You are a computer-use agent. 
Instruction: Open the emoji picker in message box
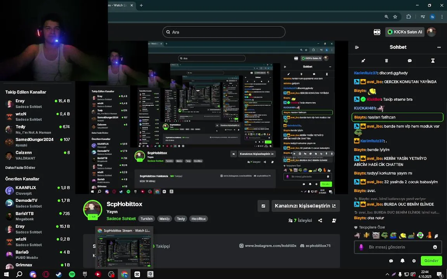click(435, 247)
